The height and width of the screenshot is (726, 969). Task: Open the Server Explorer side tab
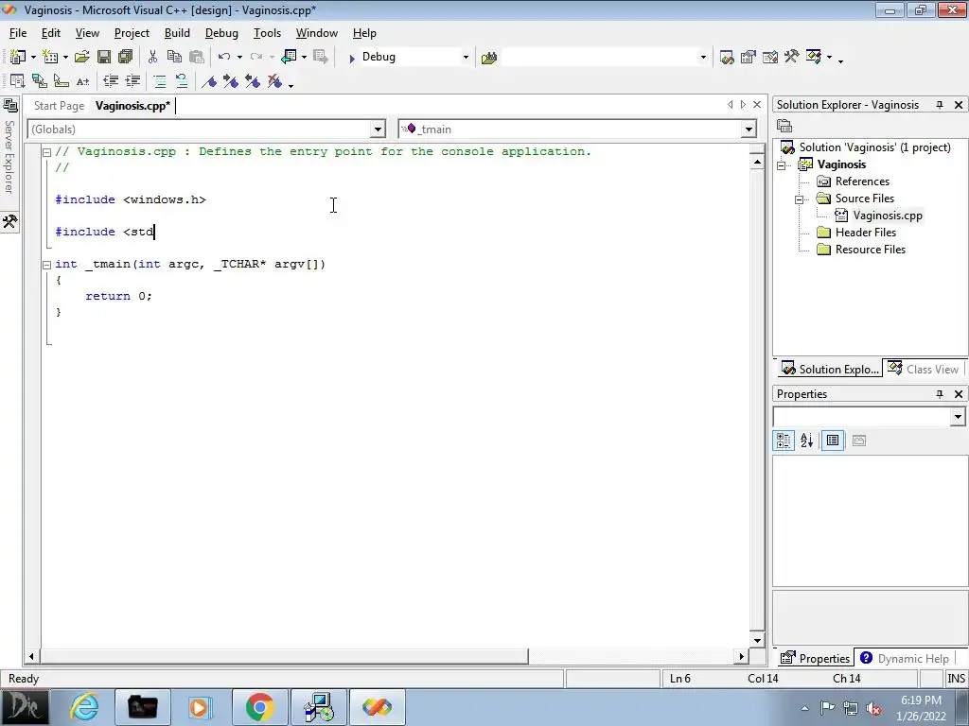point(9,147)
